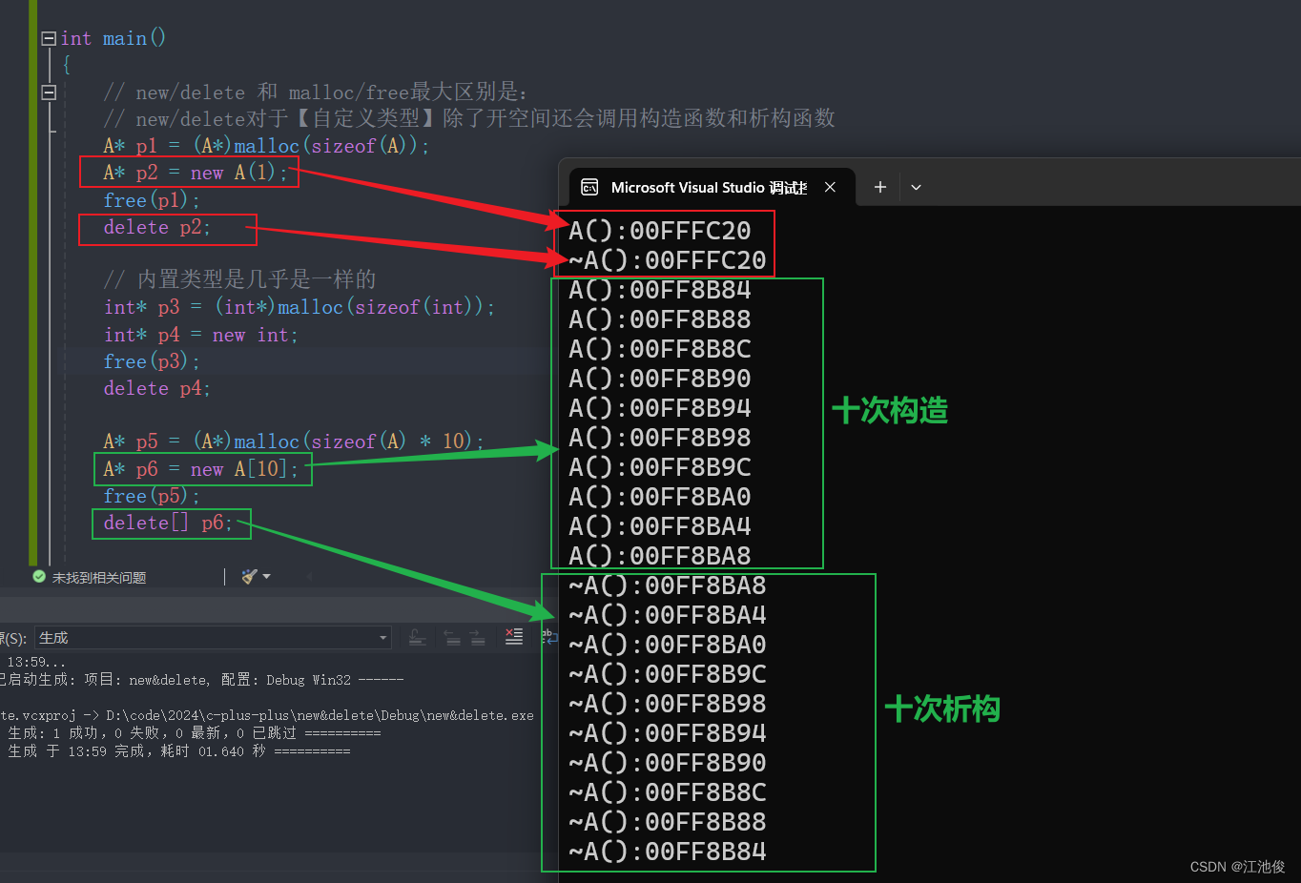Click the output line with 耗时 01.640 秒
This screenshot has height=883, width=1301.
click(x=178, y=751)
